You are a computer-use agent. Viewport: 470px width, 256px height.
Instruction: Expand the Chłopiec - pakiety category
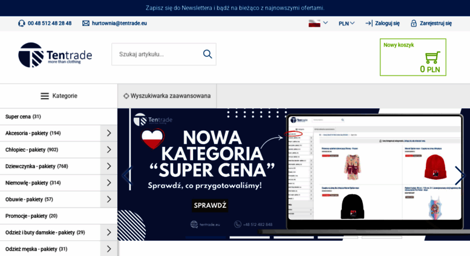(109, 149)
